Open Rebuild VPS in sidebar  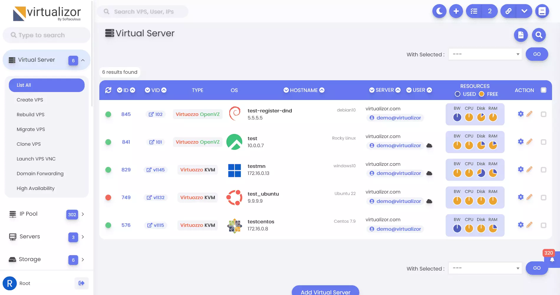(x=30, y=114)
